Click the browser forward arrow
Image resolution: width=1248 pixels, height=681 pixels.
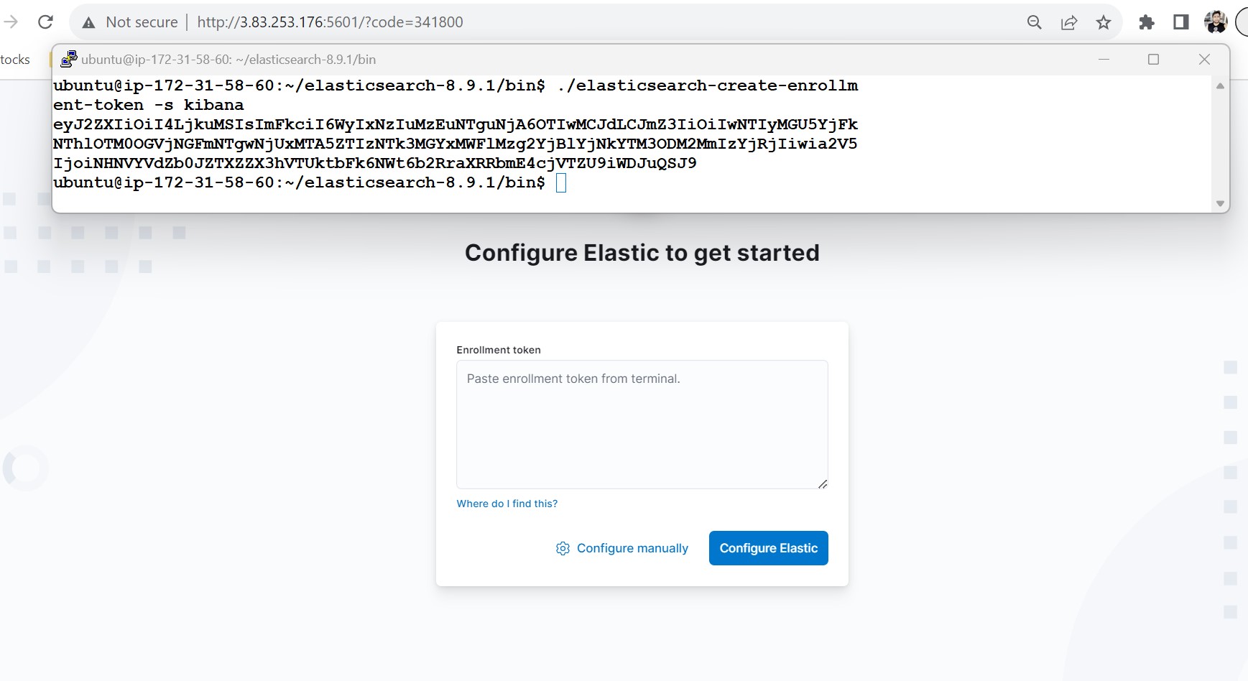(11, 22)
